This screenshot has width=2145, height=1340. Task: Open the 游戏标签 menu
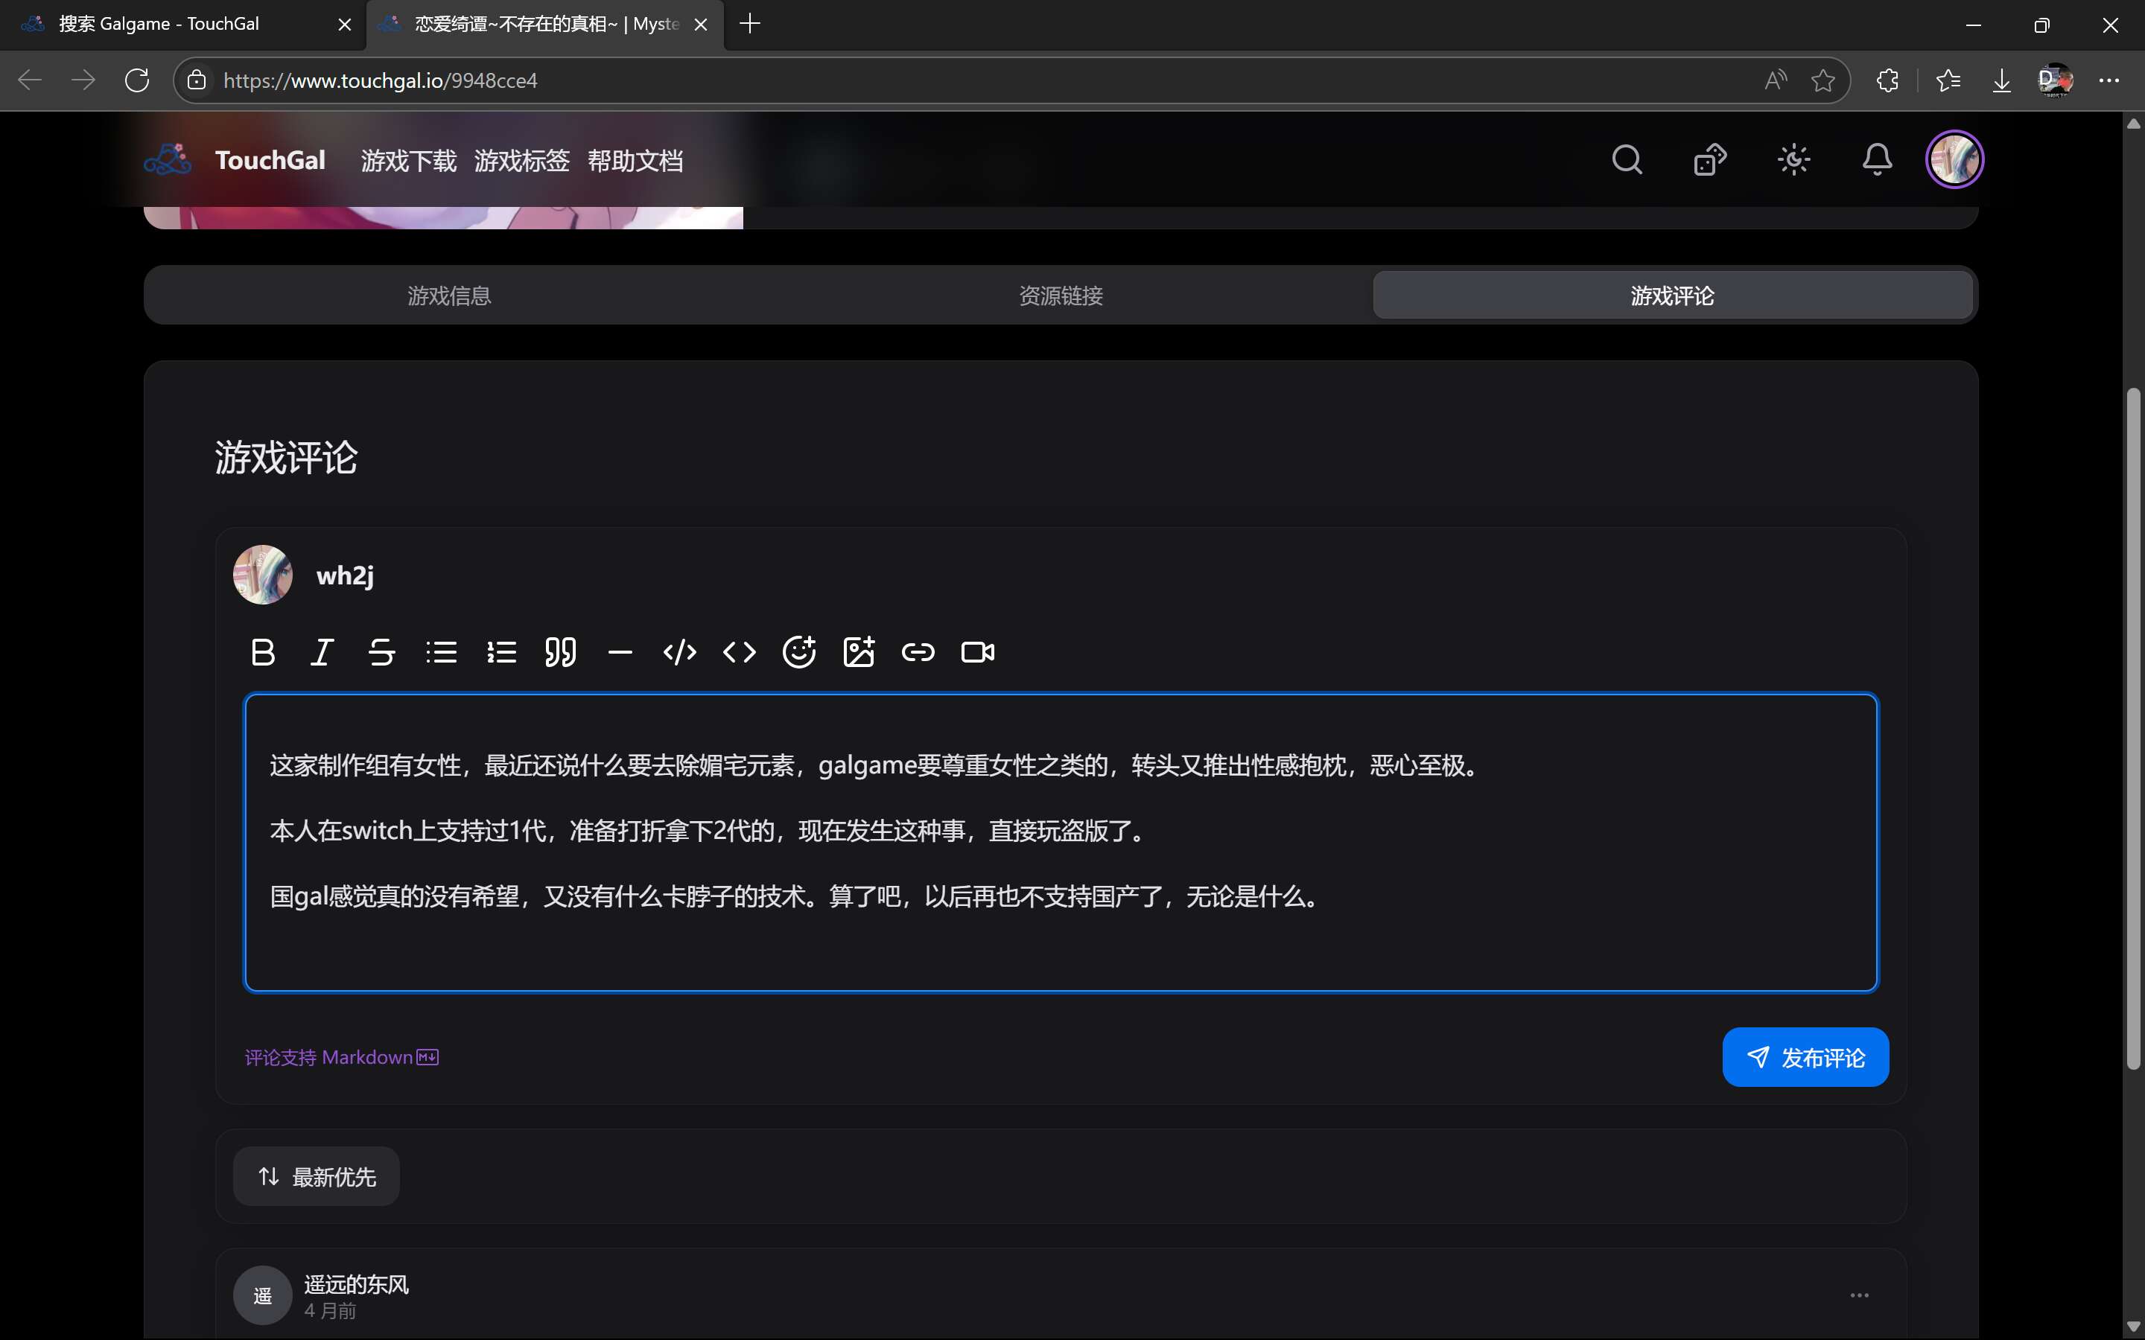tap(522, 160)
